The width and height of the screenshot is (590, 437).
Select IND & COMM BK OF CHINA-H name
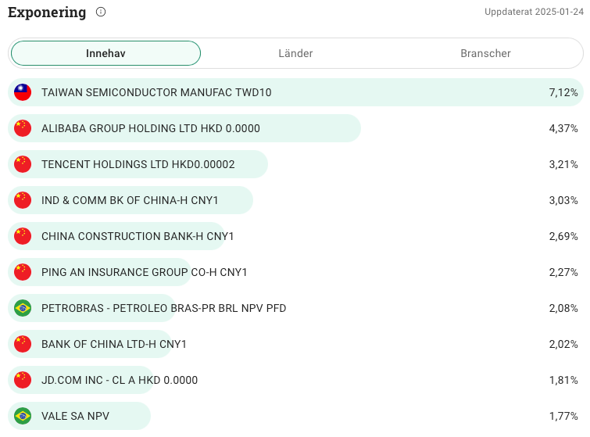click(x=130, y=200)
